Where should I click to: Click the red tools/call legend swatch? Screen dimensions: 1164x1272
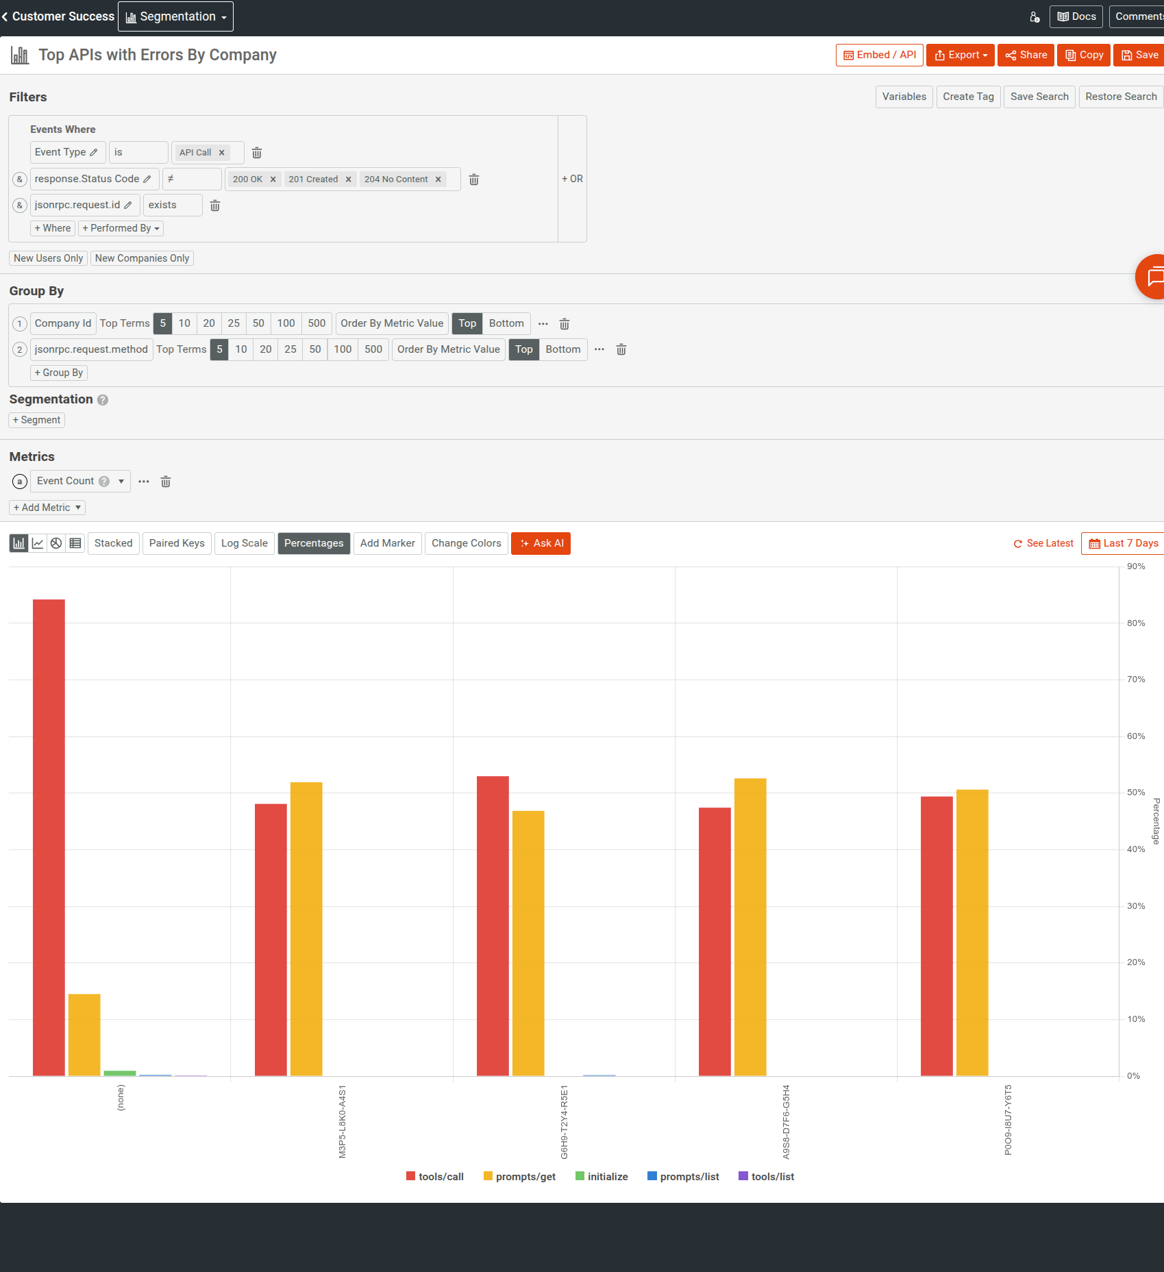point(410,1176)
